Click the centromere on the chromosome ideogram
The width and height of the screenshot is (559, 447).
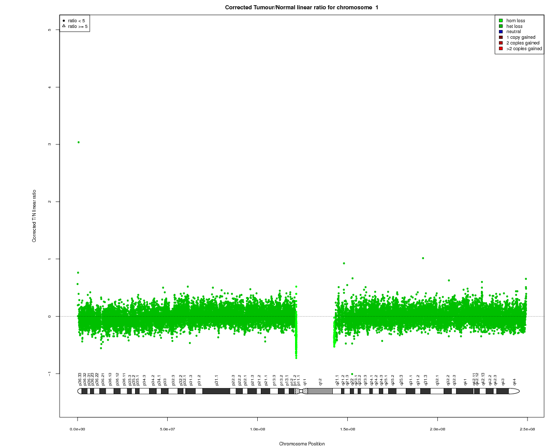[301, 391]
